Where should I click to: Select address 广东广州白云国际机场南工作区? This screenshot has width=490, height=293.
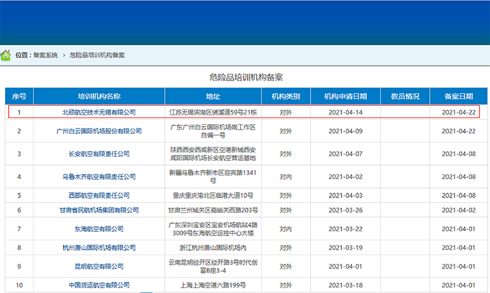213,131
